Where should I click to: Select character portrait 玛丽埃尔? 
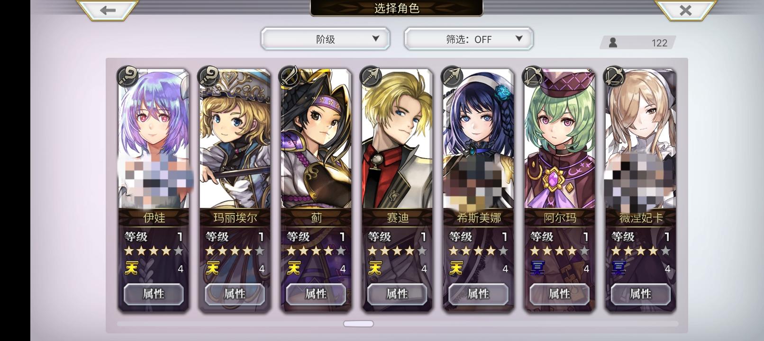[235, 140]
